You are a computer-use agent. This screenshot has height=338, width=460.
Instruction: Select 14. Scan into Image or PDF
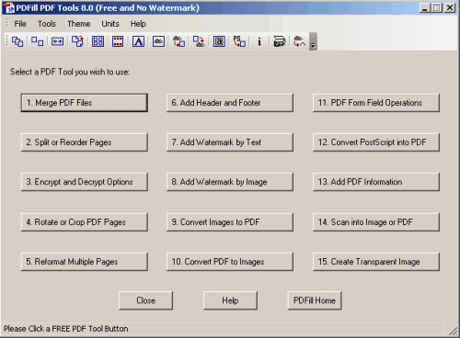point(376,222)
